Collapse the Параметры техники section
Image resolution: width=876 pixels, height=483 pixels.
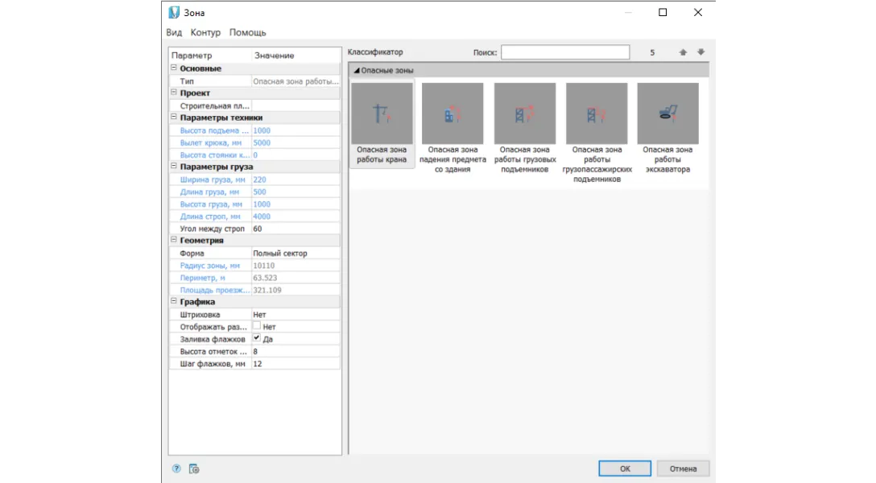(x=174, y=117)
